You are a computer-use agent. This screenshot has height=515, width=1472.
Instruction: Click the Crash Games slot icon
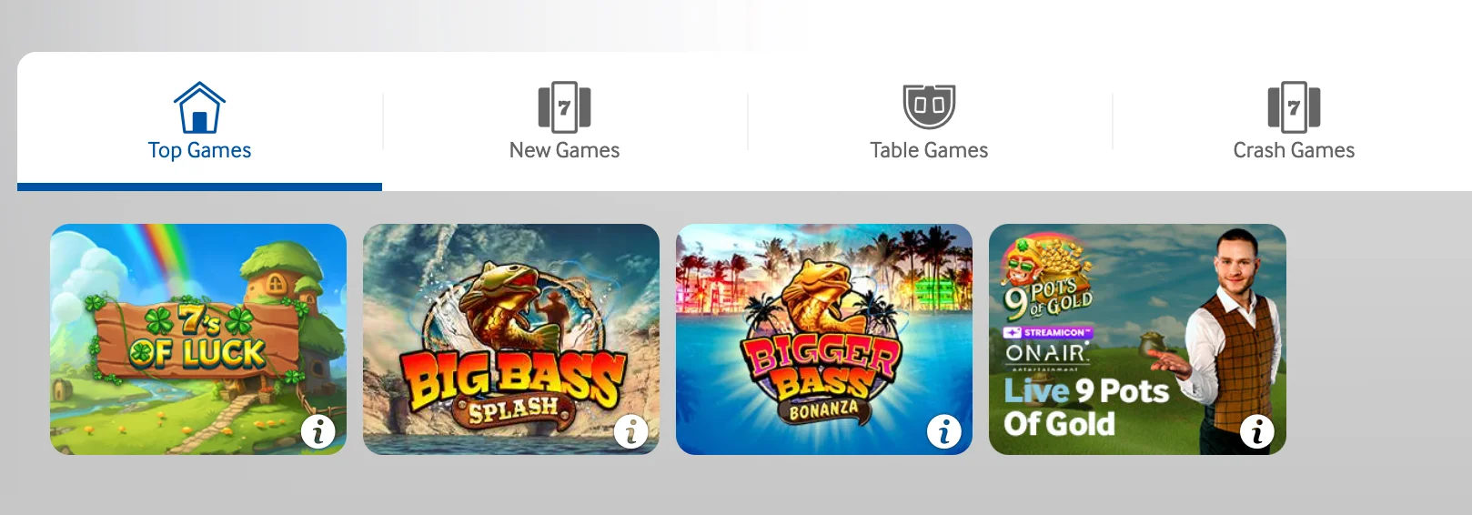point(1294,107)
